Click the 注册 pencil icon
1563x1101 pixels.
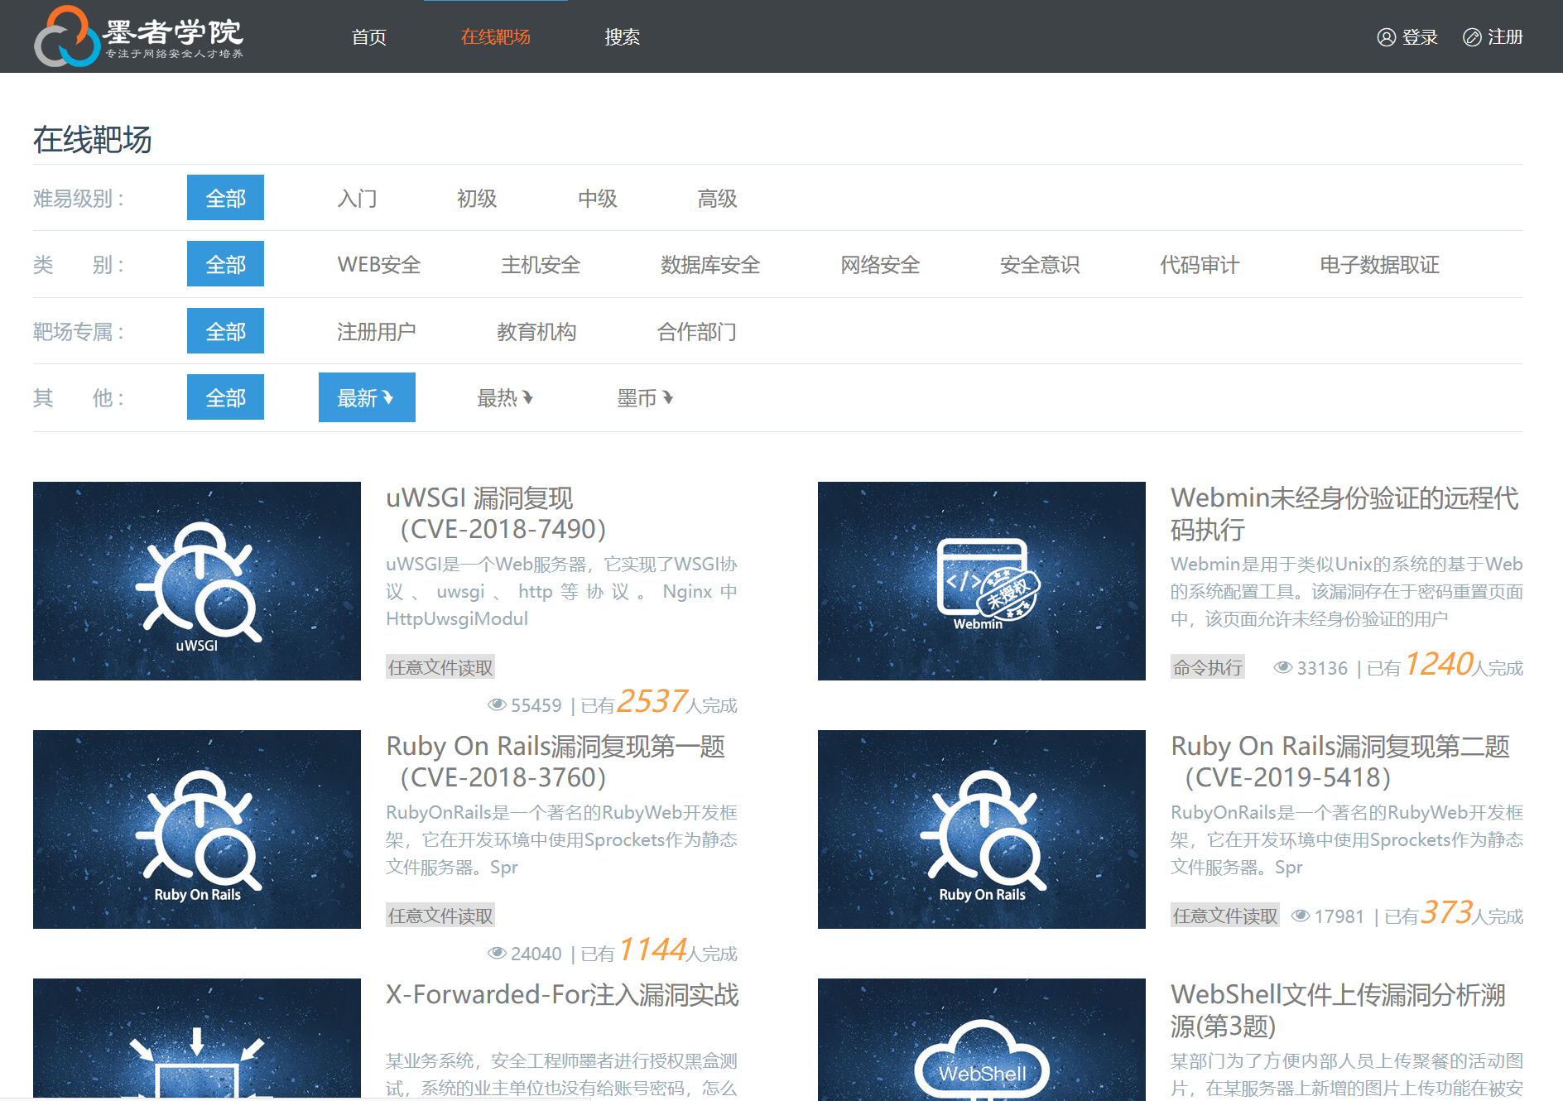[x=1472, y=37]
